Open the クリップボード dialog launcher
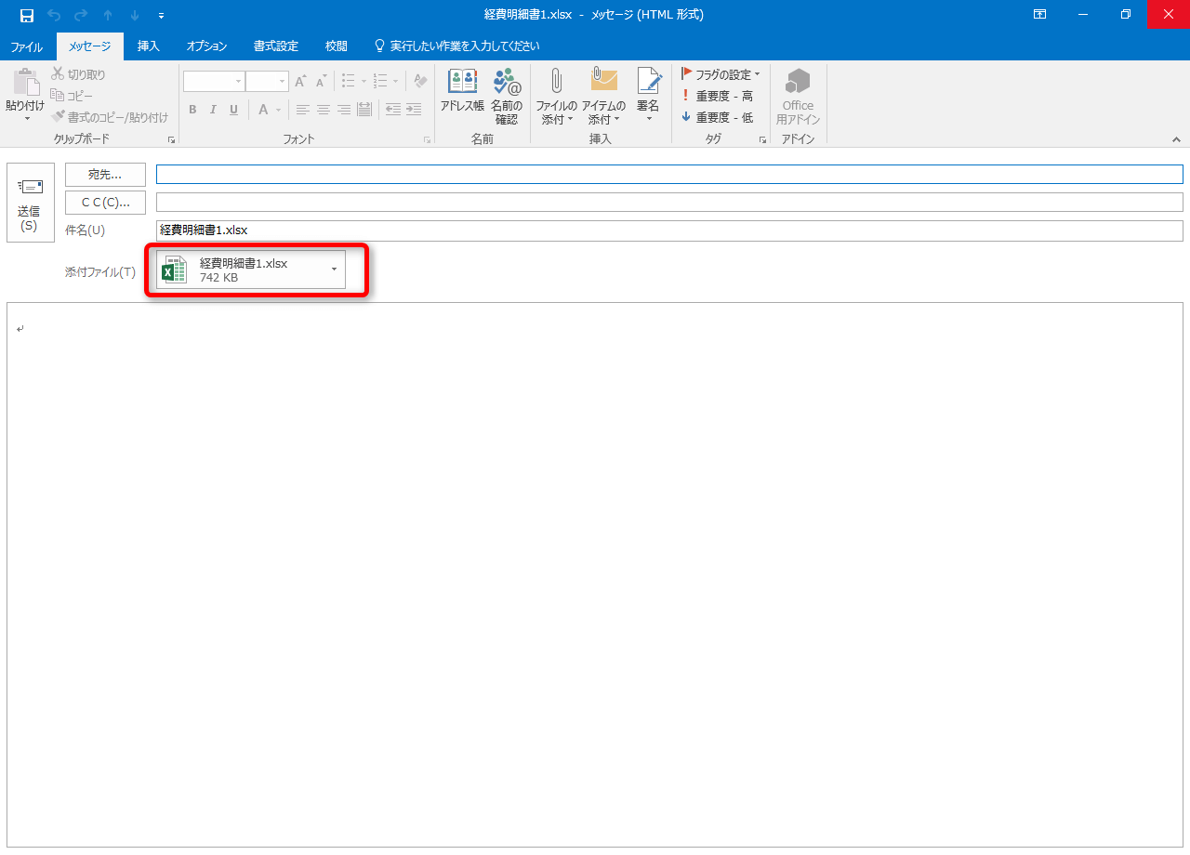 pyautogui.click(x=171, y=139)
